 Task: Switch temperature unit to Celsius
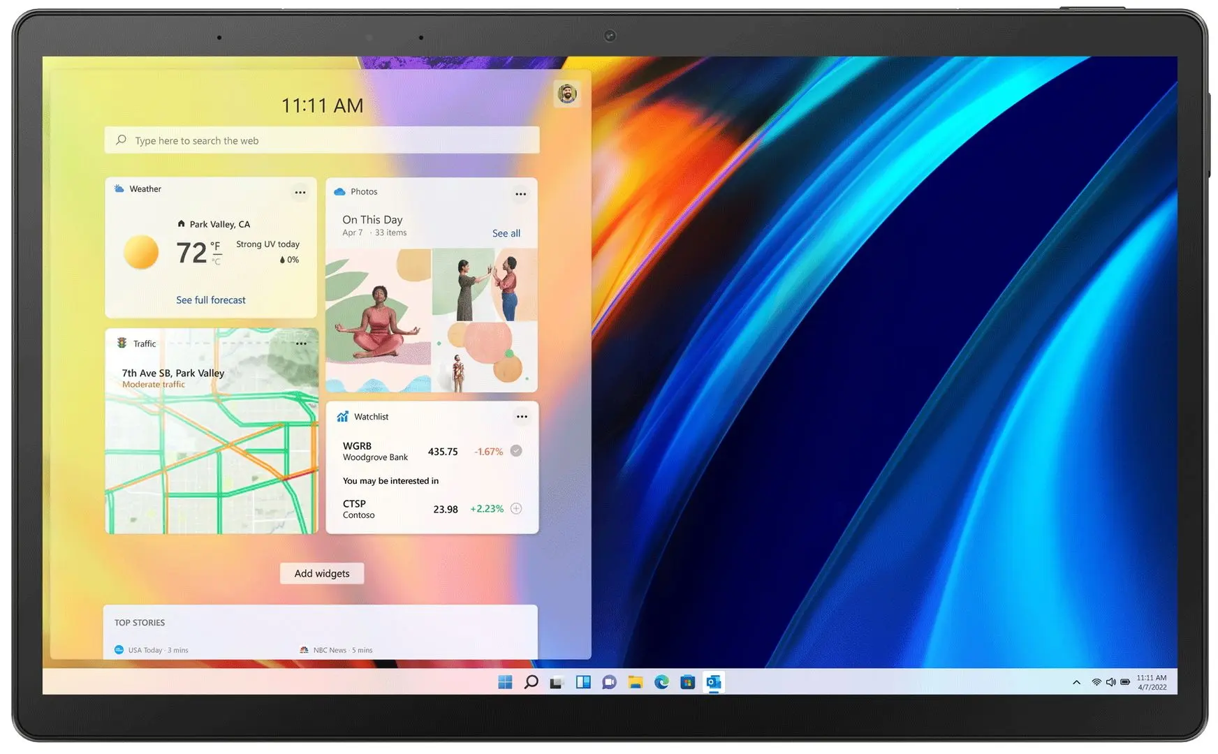[x=217, y=261]
